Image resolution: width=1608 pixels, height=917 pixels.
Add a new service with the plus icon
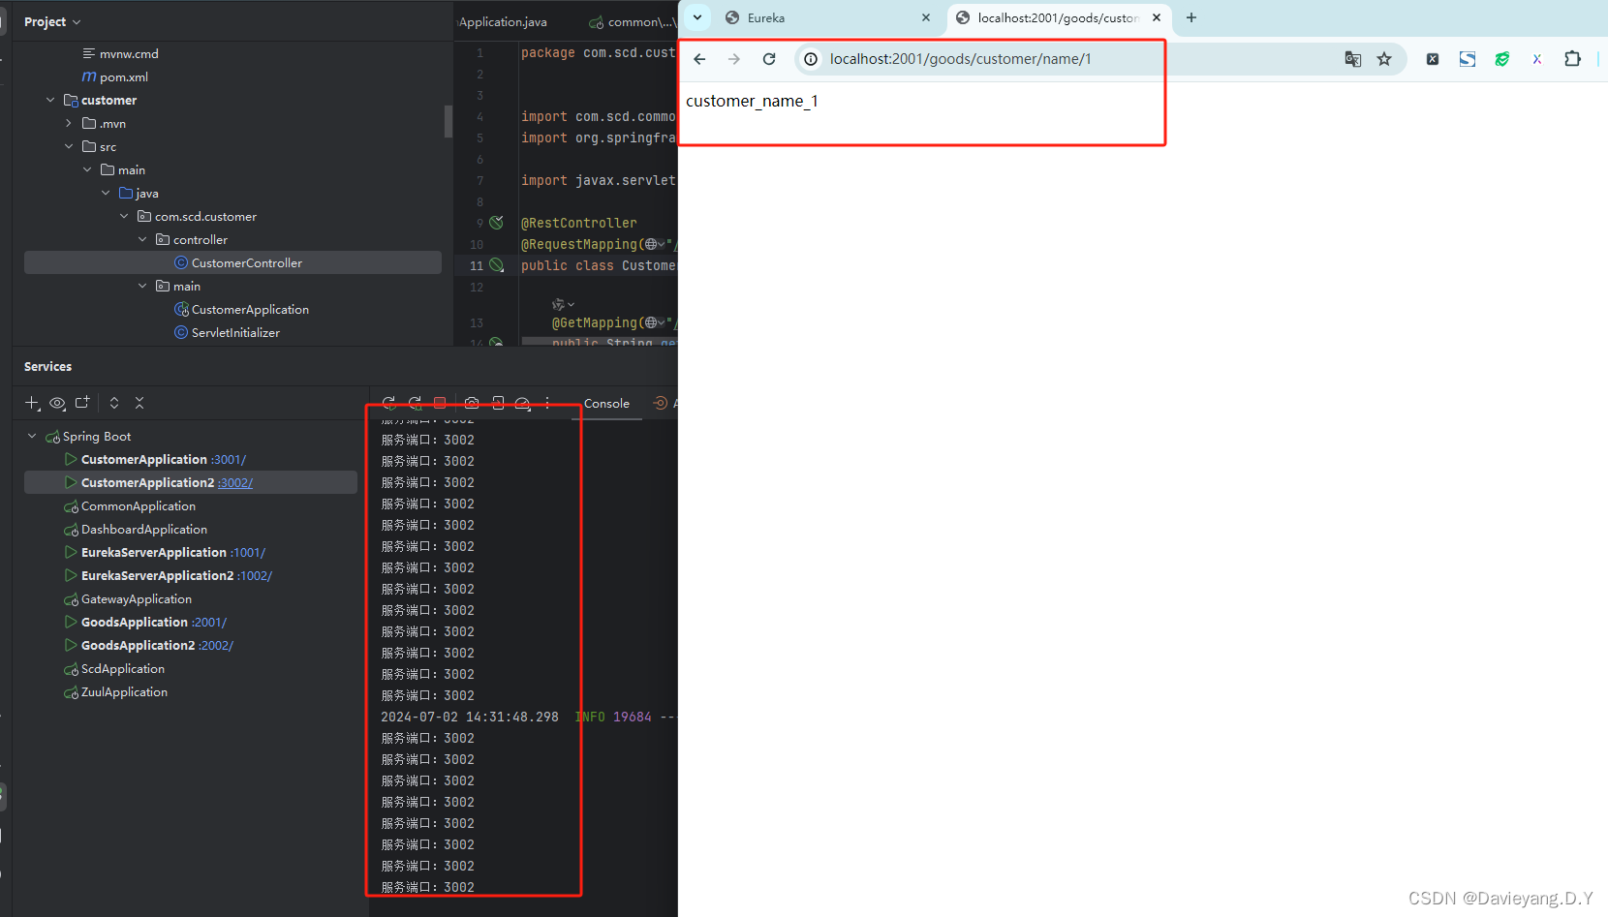(32, 403)
